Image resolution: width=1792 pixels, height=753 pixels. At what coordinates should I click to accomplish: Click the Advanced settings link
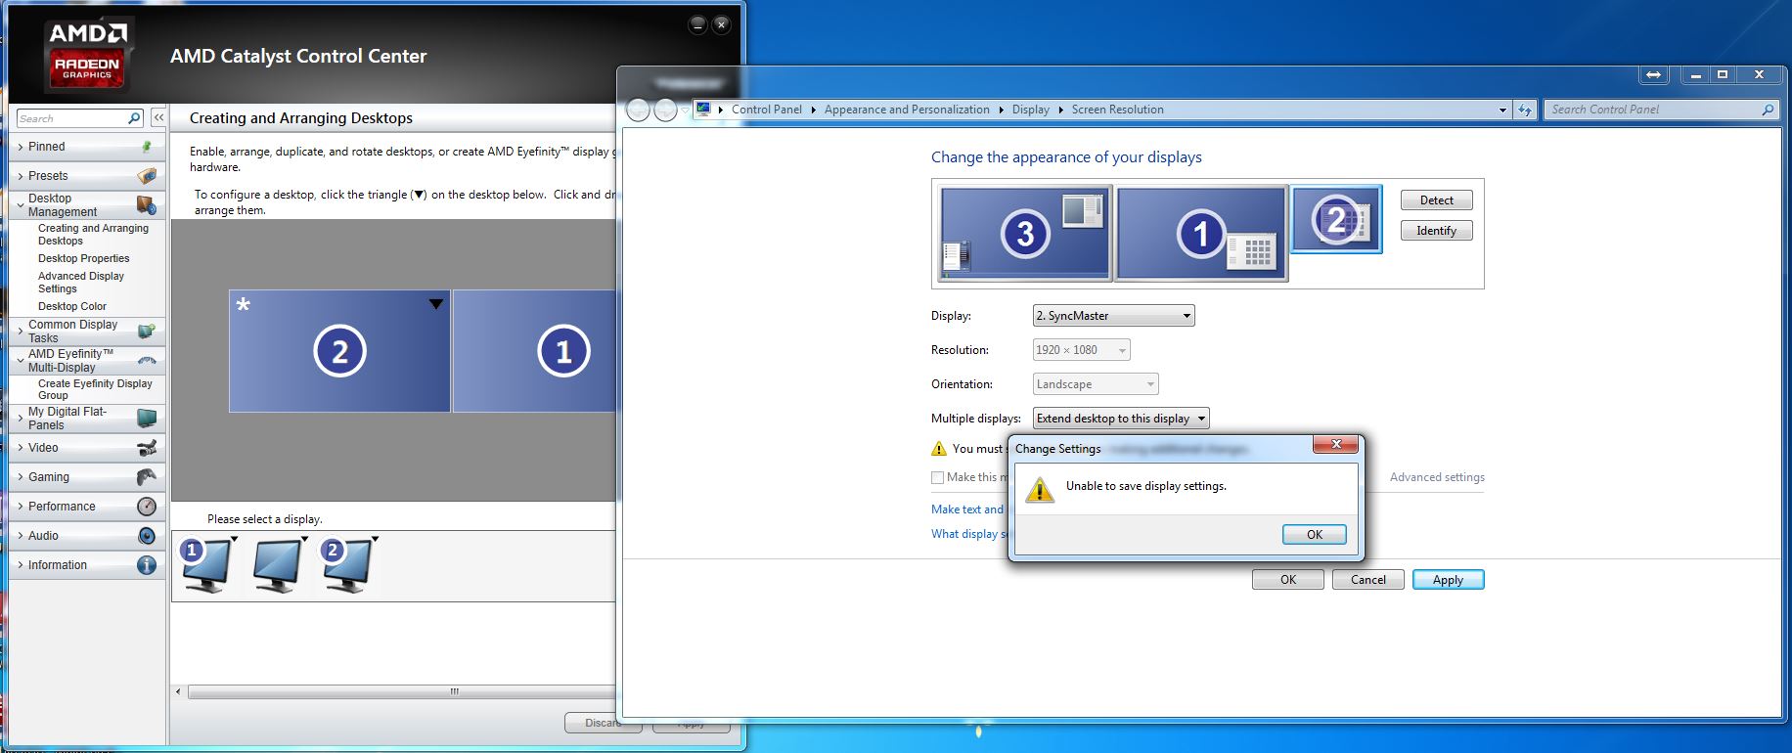(1437, 477)
